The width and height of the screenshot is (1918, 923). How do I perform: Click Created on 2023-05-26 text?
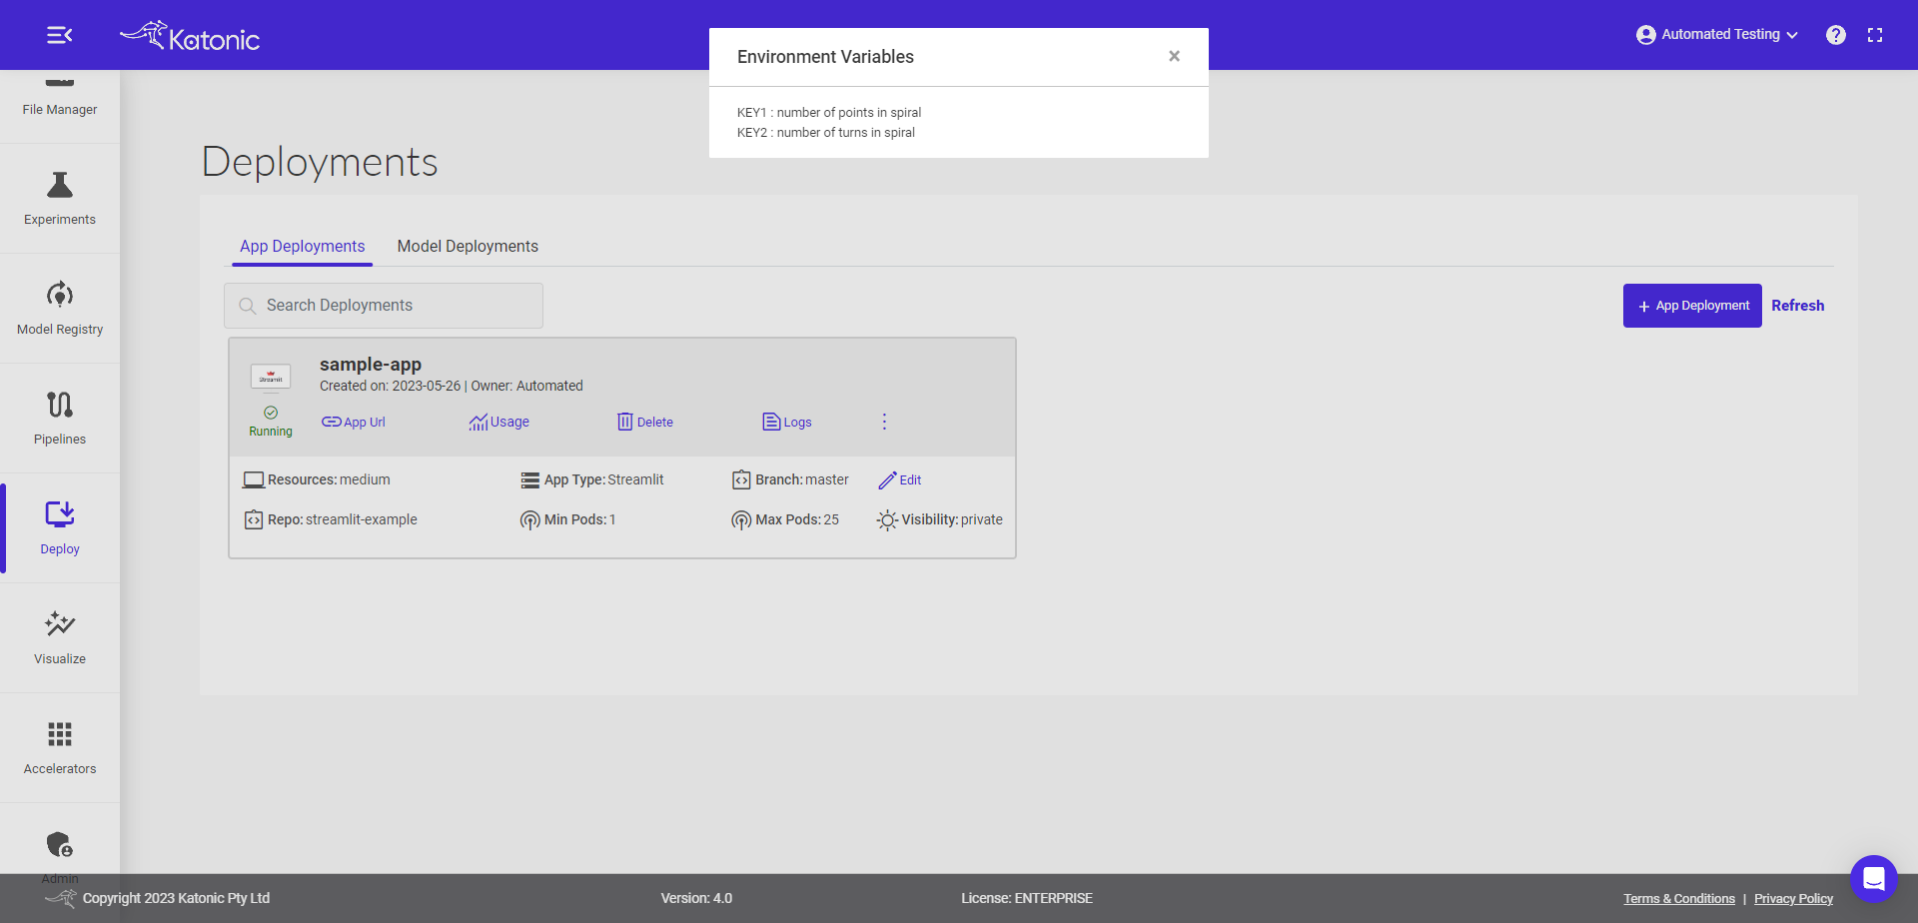tap(391, 387)
